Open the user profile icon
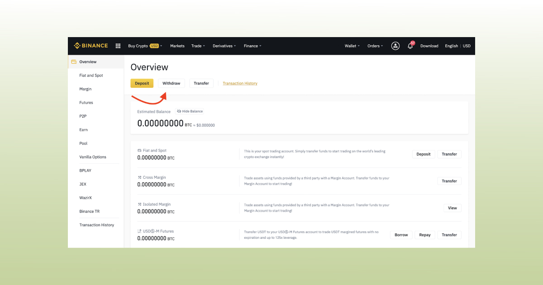Viewport: 543px width, 285px height. coord(395,46)
